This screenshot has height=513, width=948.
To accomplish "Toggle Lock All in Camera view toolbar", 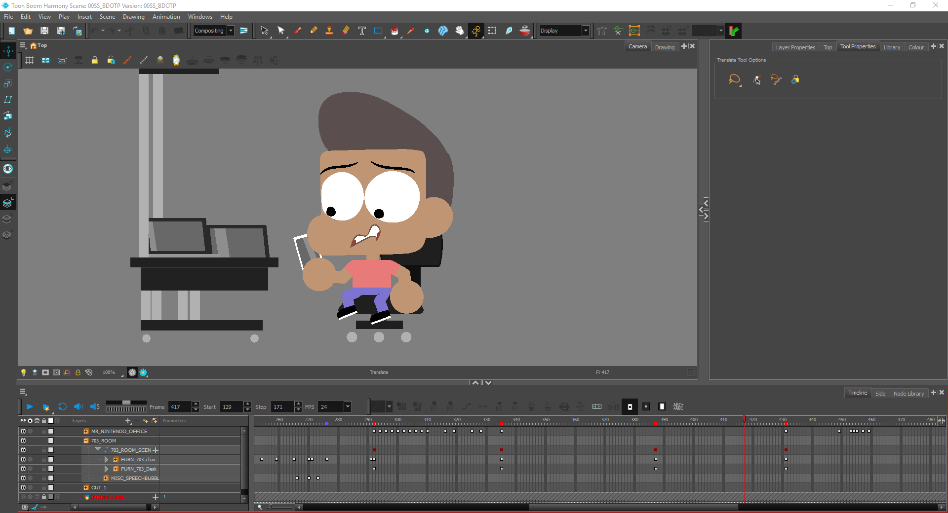I will tap(94, 60).
